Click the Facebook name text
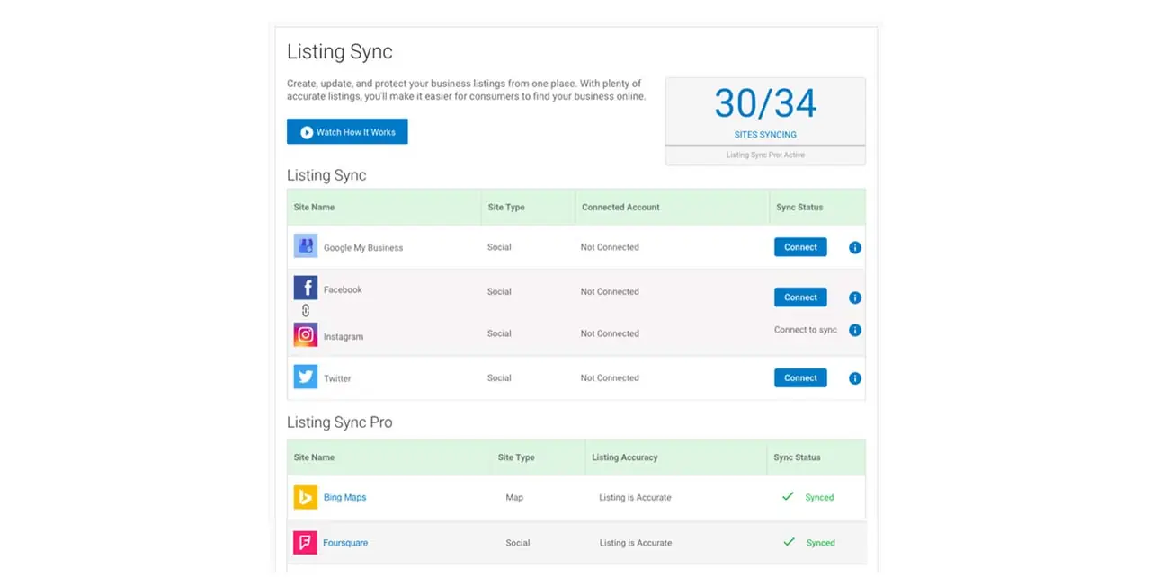Image resolution: width=1151 pixels, height=586 pixels. pyautogui.click(x=343, y=289)
